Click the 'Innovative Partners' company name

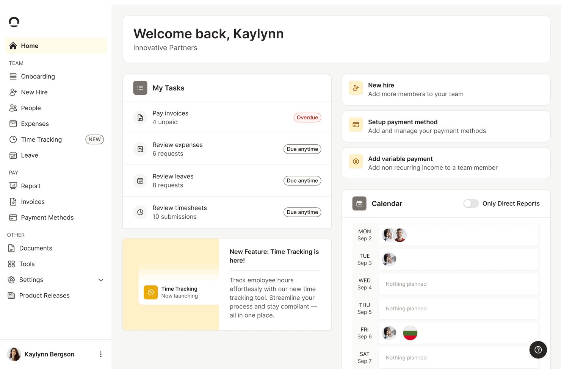pyautogui.click(x=165, y=48)
